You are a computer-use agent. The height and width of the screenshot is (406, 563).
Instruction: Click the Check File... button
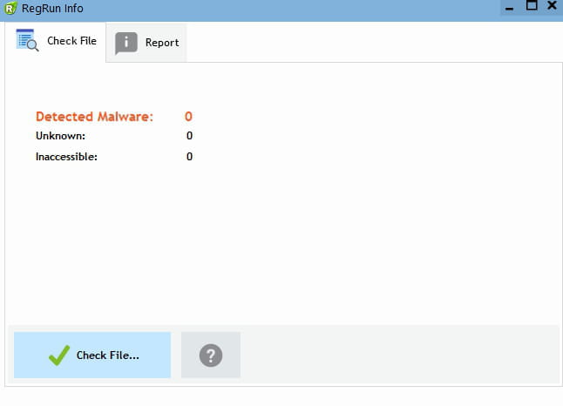[92, 355]
